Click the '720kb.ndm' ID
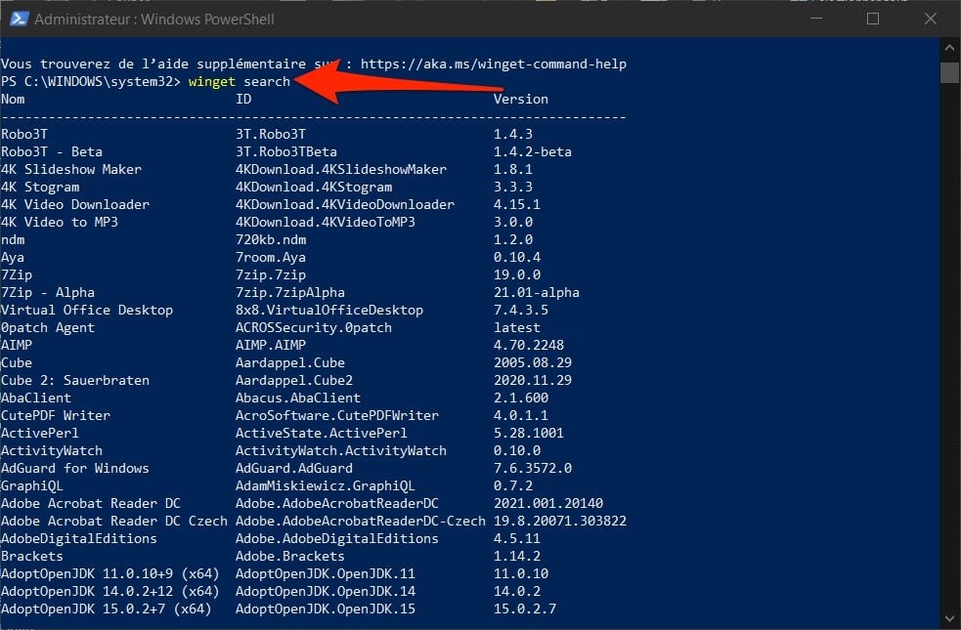Viewport: 961px width, 630px height. click(271, 240)
